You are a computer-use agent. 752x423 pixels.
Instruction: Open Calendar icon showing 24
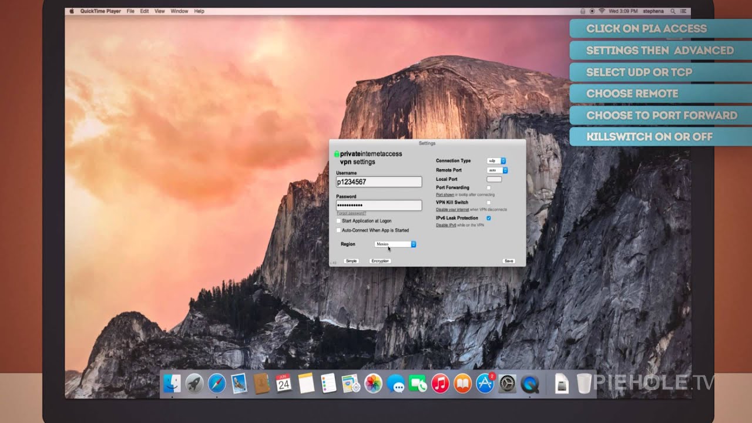(x=284, y=384)
